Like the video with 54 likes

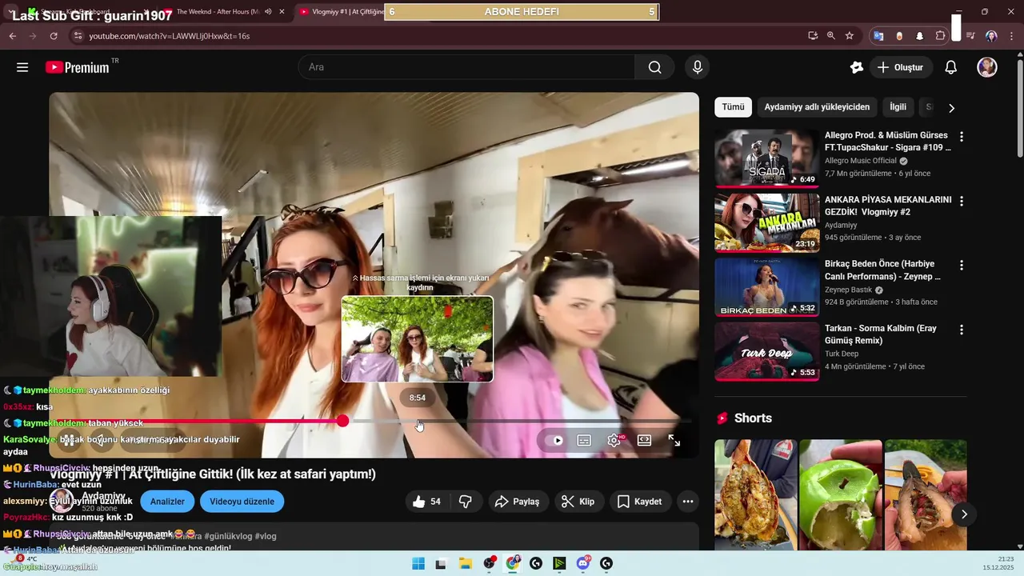click(427, 502)
